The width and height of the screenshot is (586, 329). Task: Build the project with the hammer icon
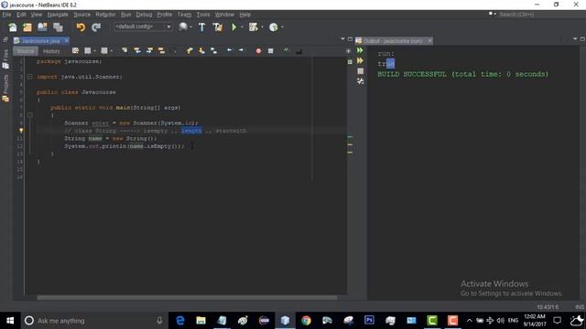pyautogui.click(x=201, y=27)
